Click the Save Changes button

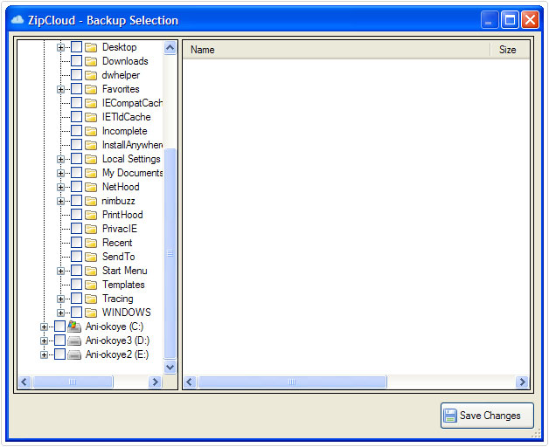487,416
